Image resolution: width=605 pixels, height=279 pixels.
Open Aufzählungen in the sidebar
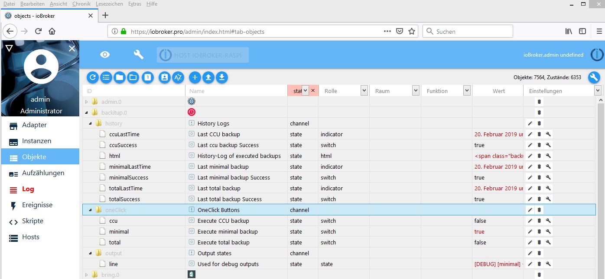coord(40,173)
